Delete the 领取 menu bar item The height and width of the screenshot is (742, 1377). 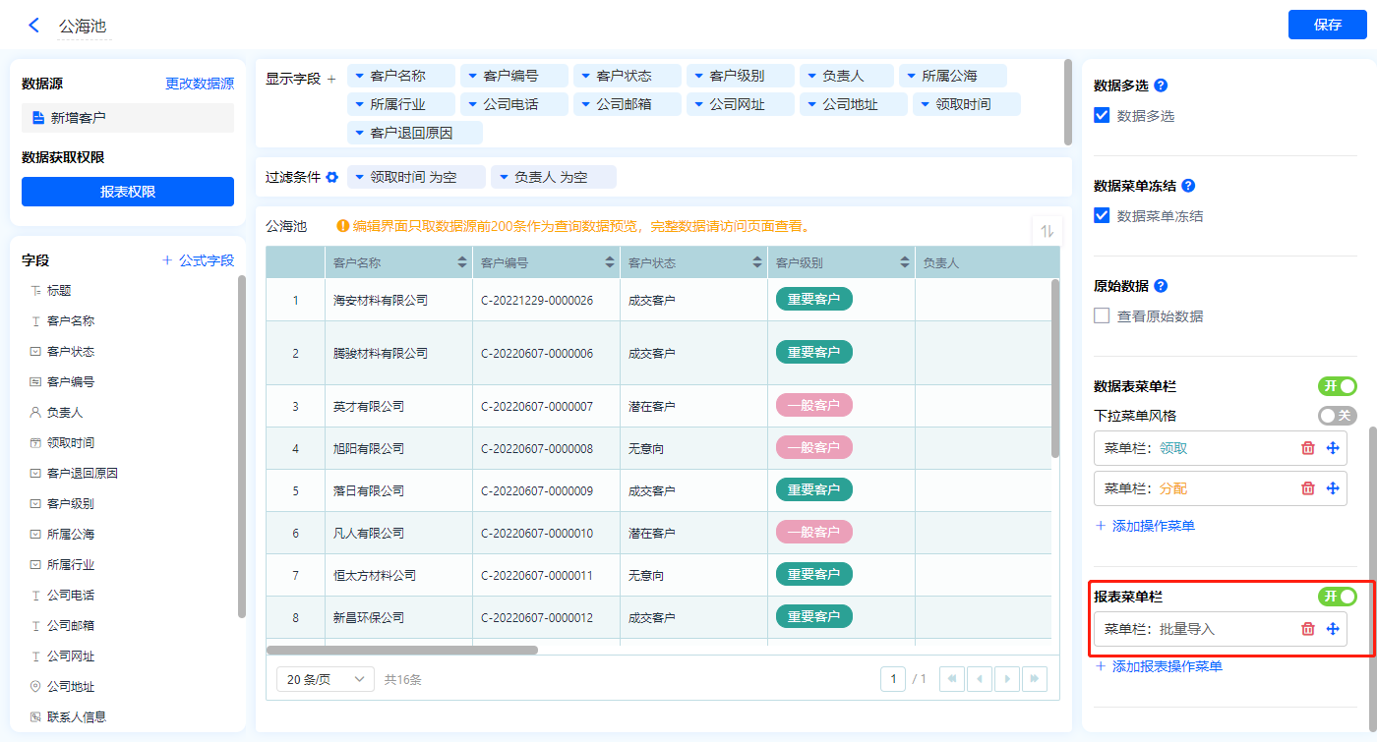click(1308, 448)
